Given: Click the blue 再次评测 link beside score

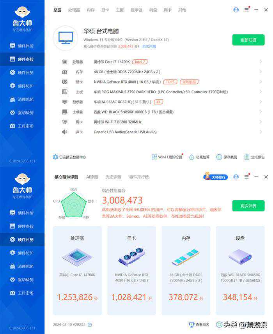Looking at the screenshot, I should (x=149, y=46).
